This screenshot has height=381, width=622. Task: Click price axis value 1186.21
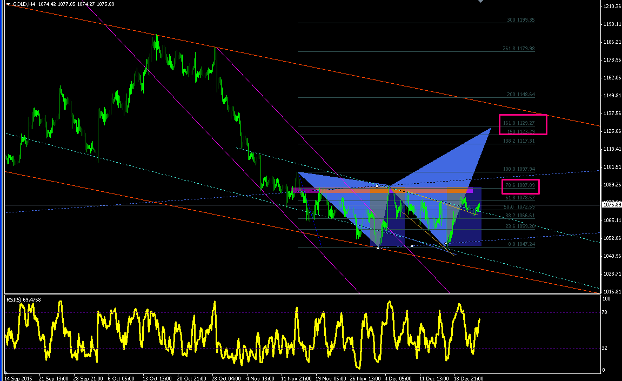[x=612, y=42]
